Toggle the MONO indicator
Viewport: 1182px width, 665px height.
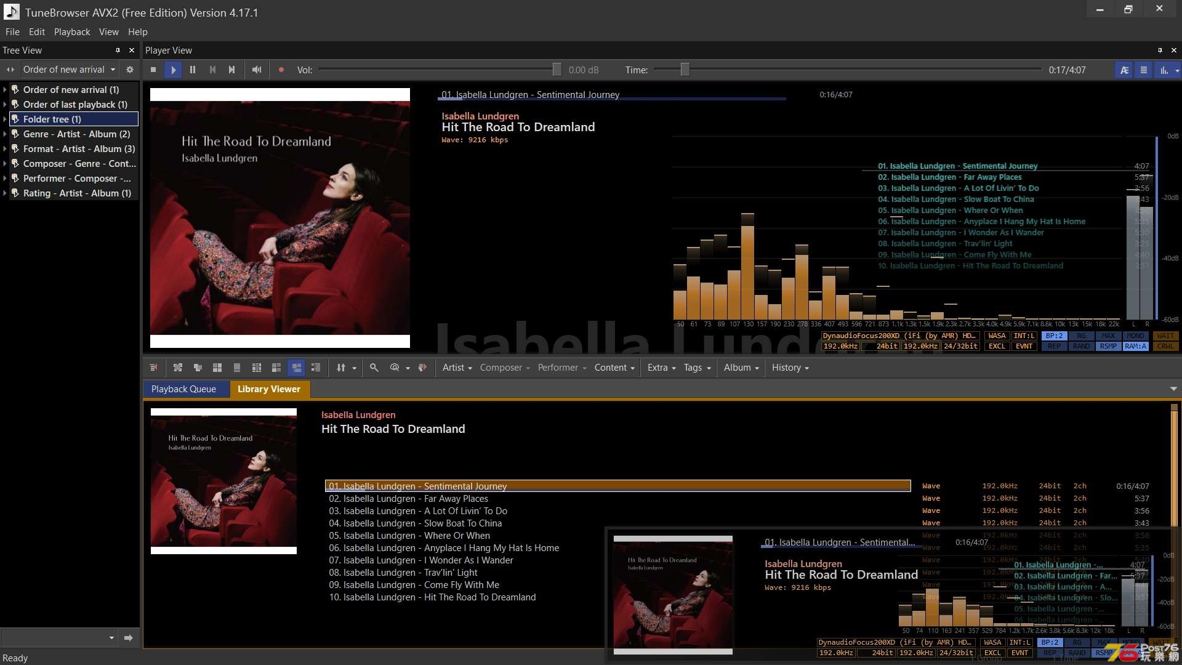pos(1136,336)
